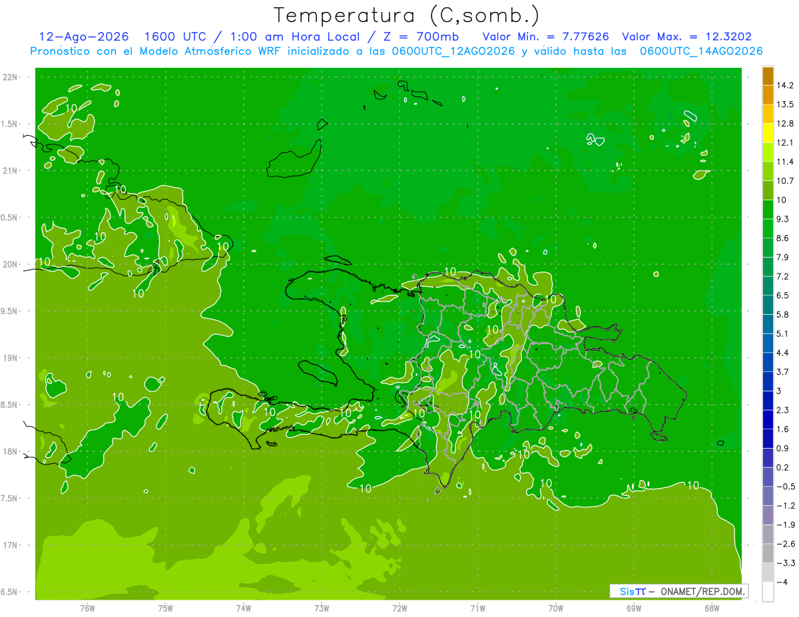The height and width of the screenshot is (617, 799).
Task: Click the legend value '5.1'
Action: [x=783, y=333]
